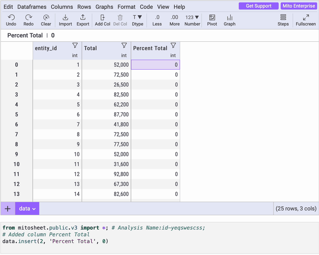This screenshot has width=319, height=255.
Task: Click the Total cell 26,500
Action: (x=107, y=85)
